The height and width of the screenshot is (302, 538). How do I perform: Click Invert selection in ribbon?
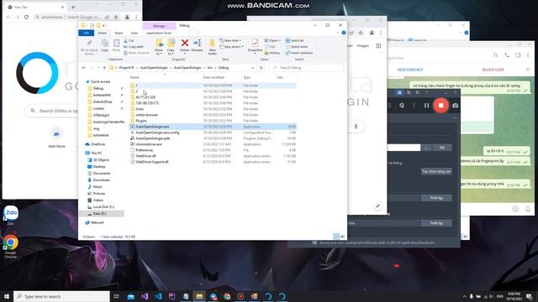pyautogui.click(x=299, y=53)
